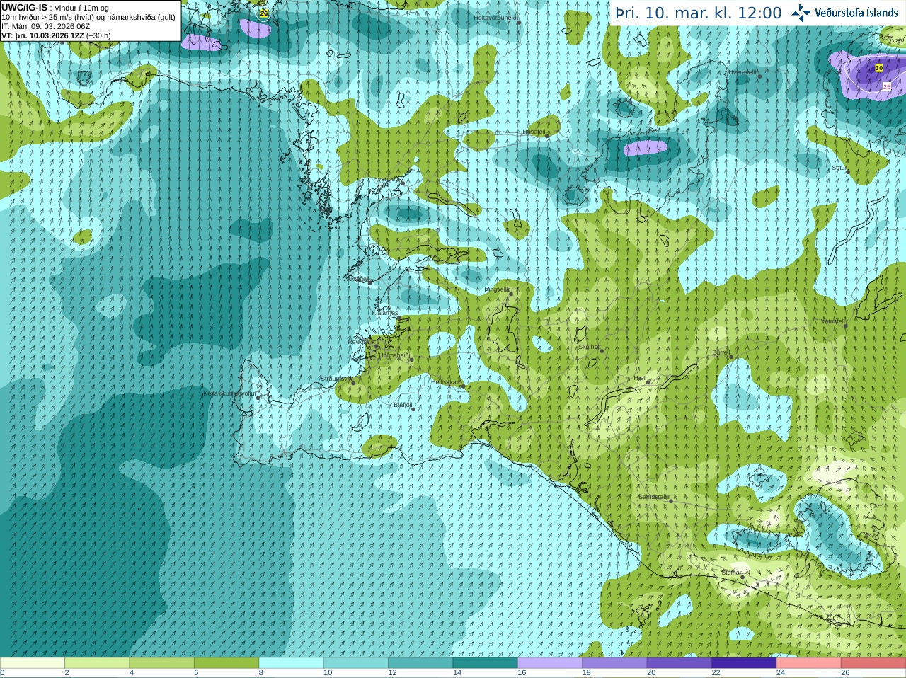906x678 pixels.
Task: Select the 2–4 m/s legend color
Action: (x=97, y=663)
